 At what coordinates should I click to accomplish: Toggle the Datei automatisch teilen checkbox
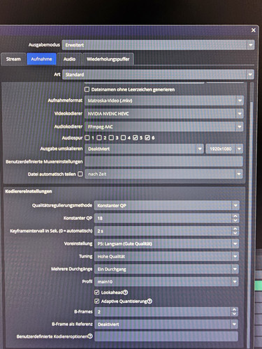(x=80, y=174)
